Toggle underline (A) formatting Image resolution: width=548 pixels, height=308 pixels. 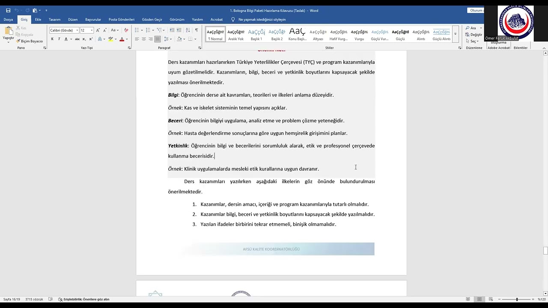click(66, 39)
